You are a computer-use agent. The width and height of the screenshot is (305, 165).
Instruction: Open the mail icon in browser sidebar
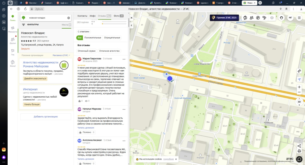point(4,150)
